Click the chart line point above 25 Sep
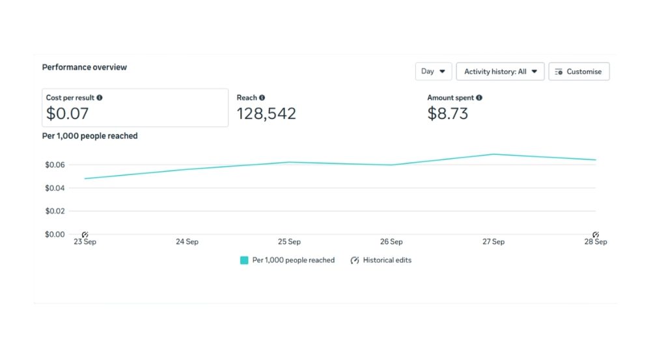Image resolution: width=651 pixels, height=358 pixels. [x=289, y=162]
